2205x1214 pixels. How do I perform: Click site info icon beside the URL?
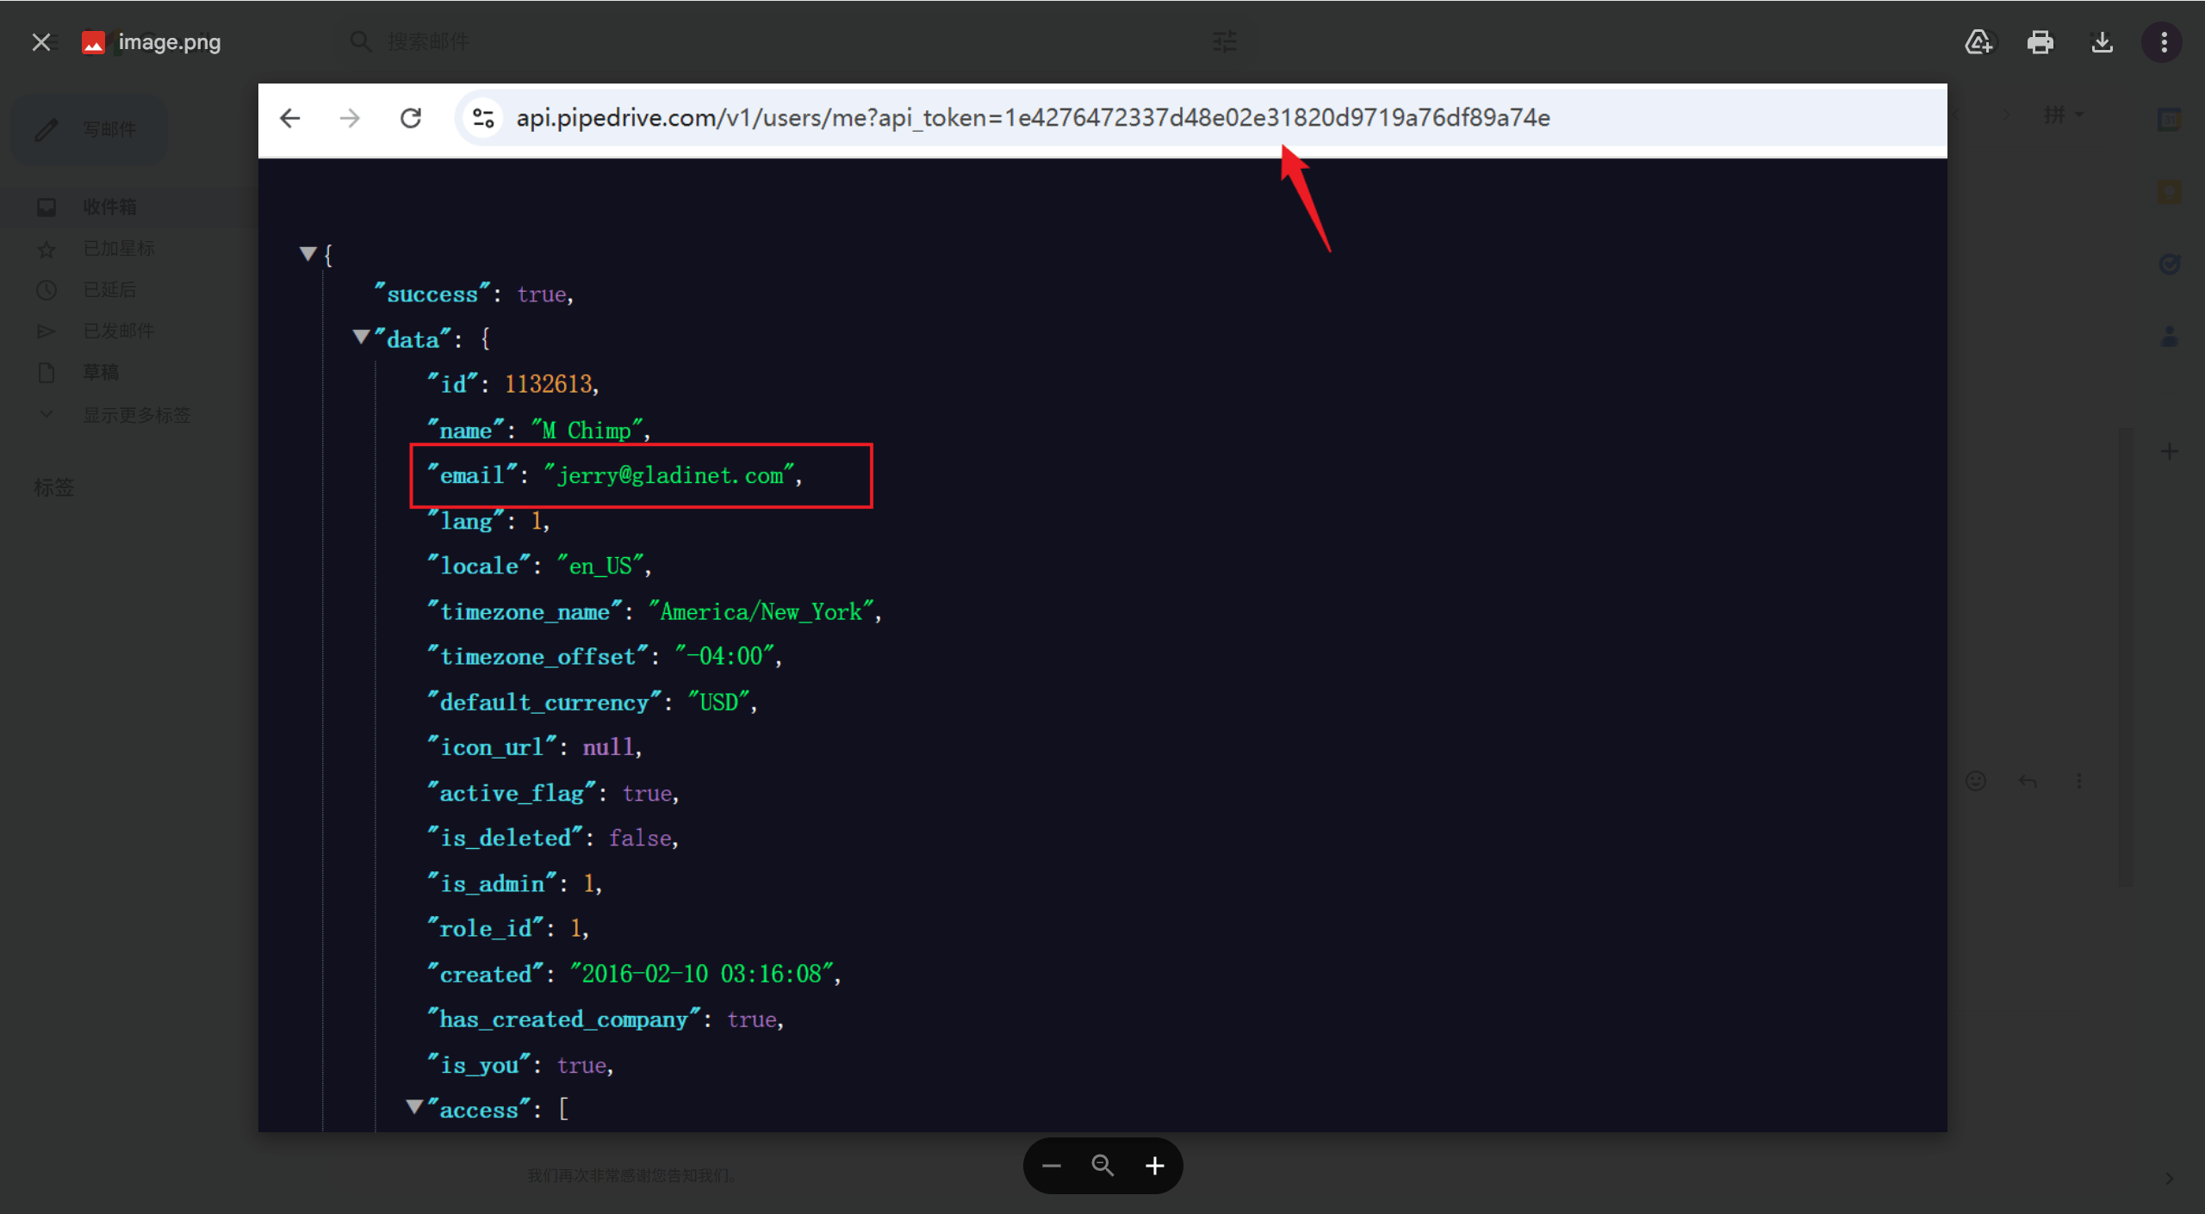[483, 118]
